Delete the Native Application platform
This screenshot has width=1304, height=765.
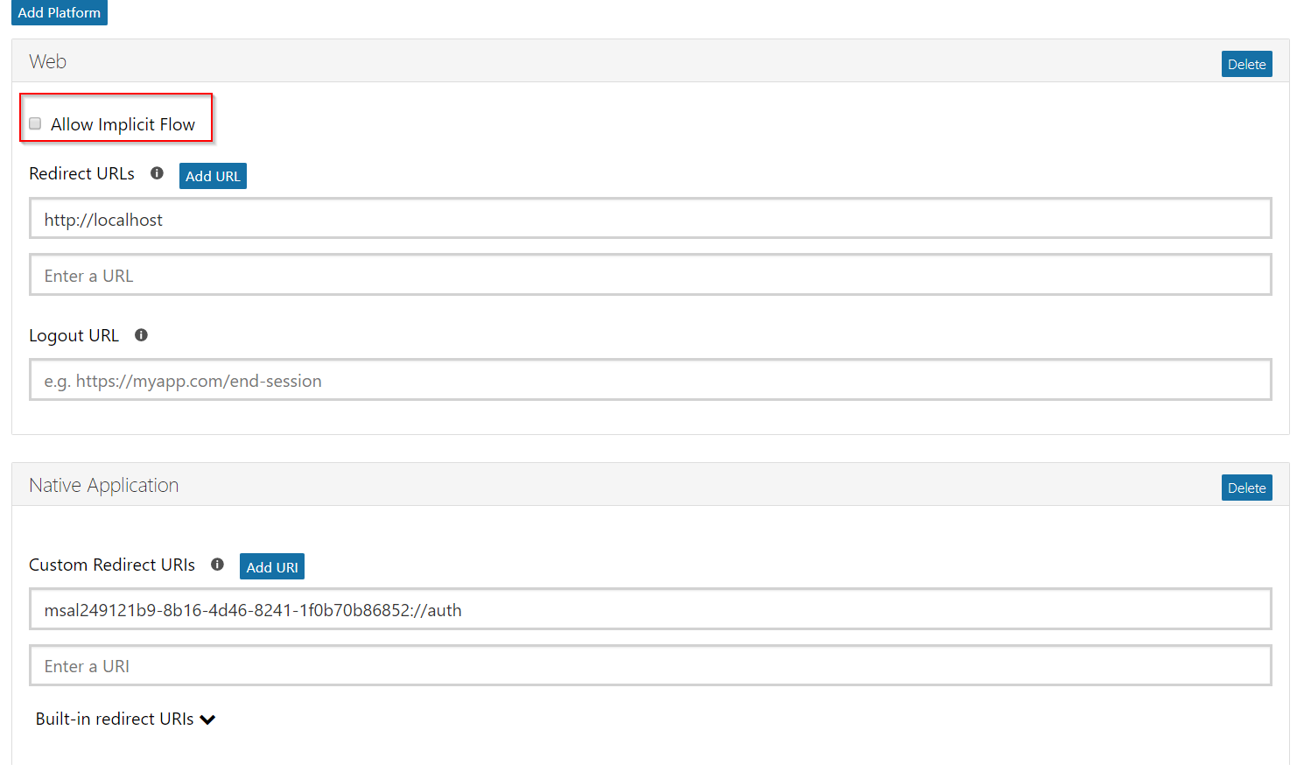point(1246,488)
